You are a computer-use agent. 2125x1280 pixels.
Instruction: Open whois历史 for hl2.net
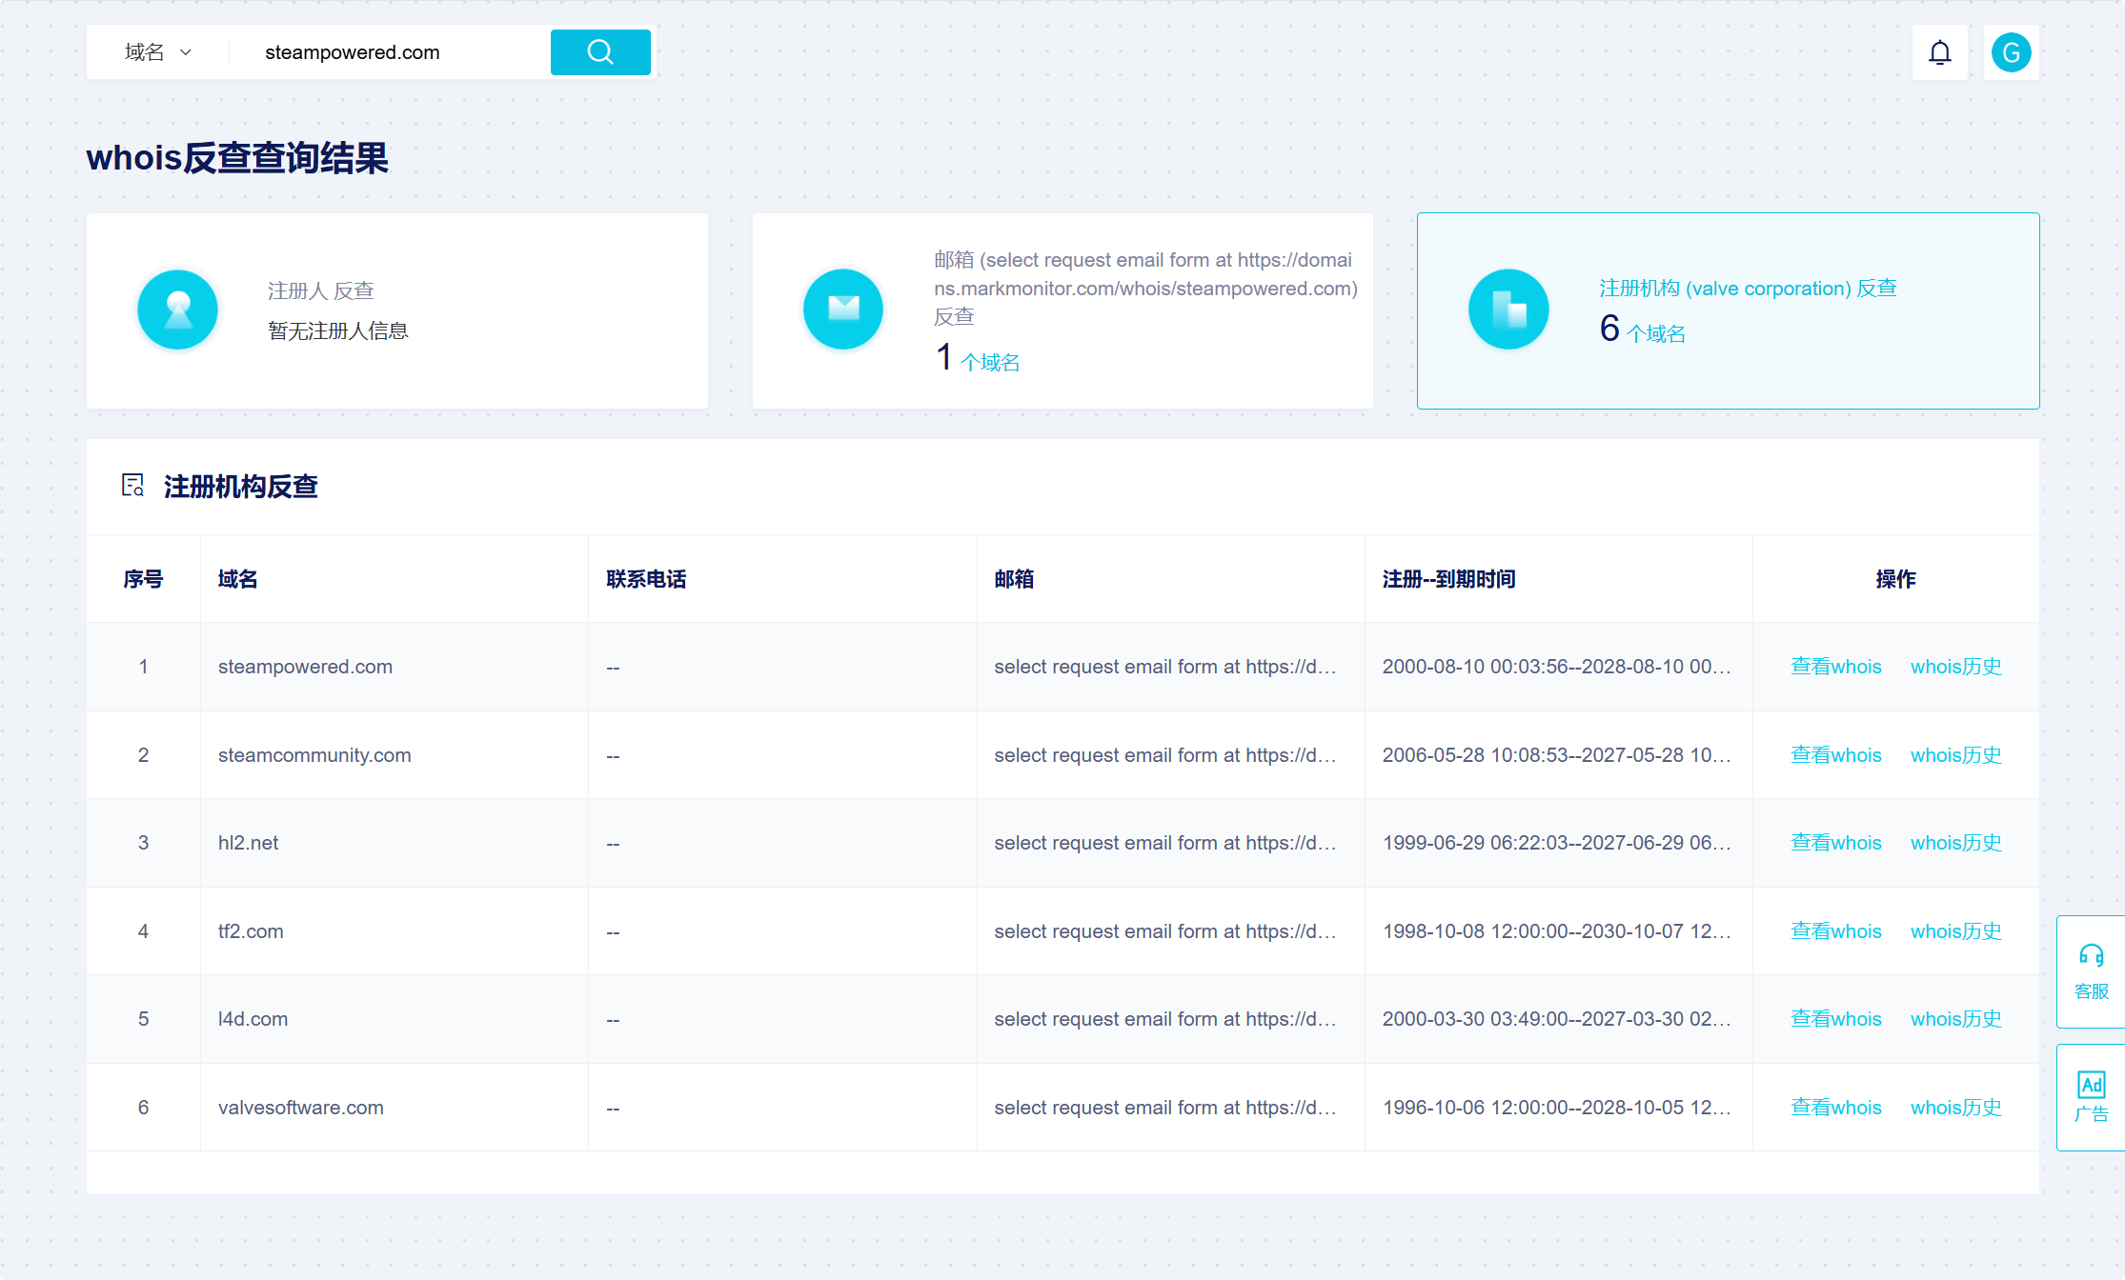1955,843
